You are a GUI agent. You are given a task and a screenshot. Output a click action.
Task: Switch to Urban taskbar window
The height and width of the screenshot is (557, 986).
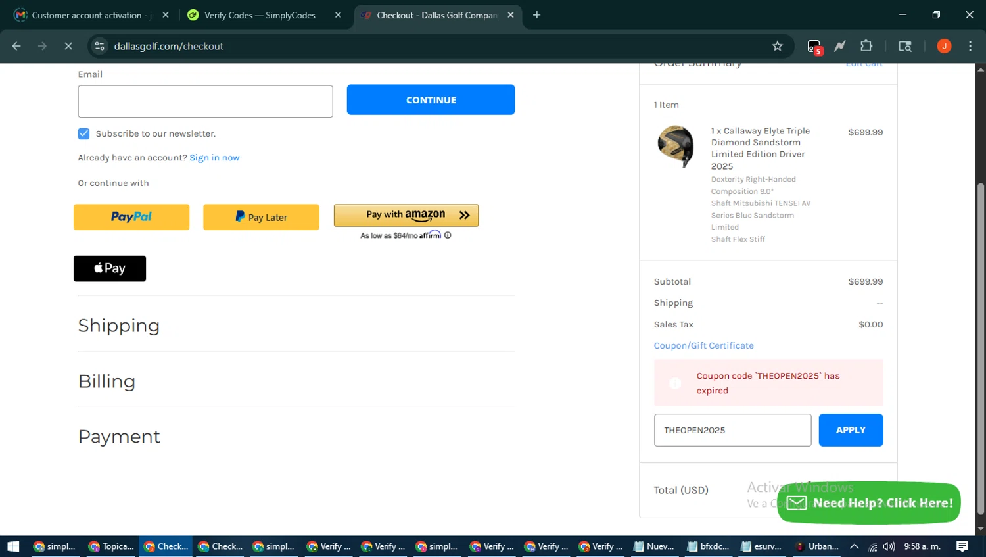(x=816, y=546)
